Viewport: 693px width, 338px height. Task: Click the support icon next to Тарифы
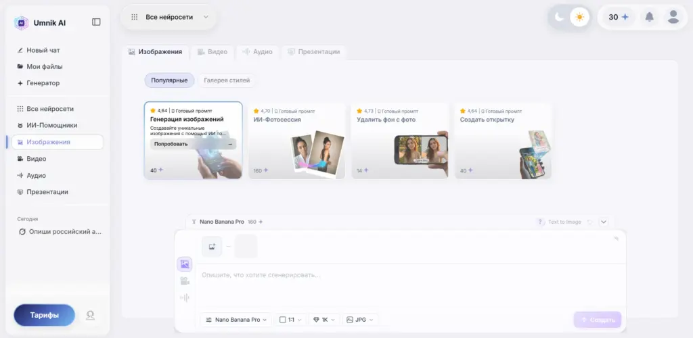pyautogui.click(x=90, y=315)
